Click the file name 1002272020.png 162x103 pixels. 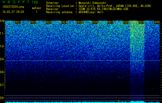[x=13, y=7]
